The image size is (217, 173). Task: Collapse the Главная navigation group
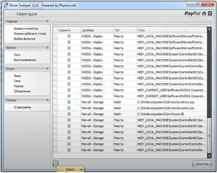47,21
